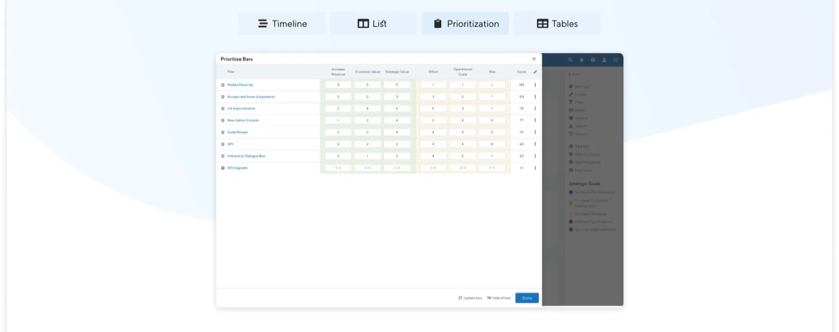Close the Prioritize Bars dialog
The image size is (839, 332).
tap(534, 59)
